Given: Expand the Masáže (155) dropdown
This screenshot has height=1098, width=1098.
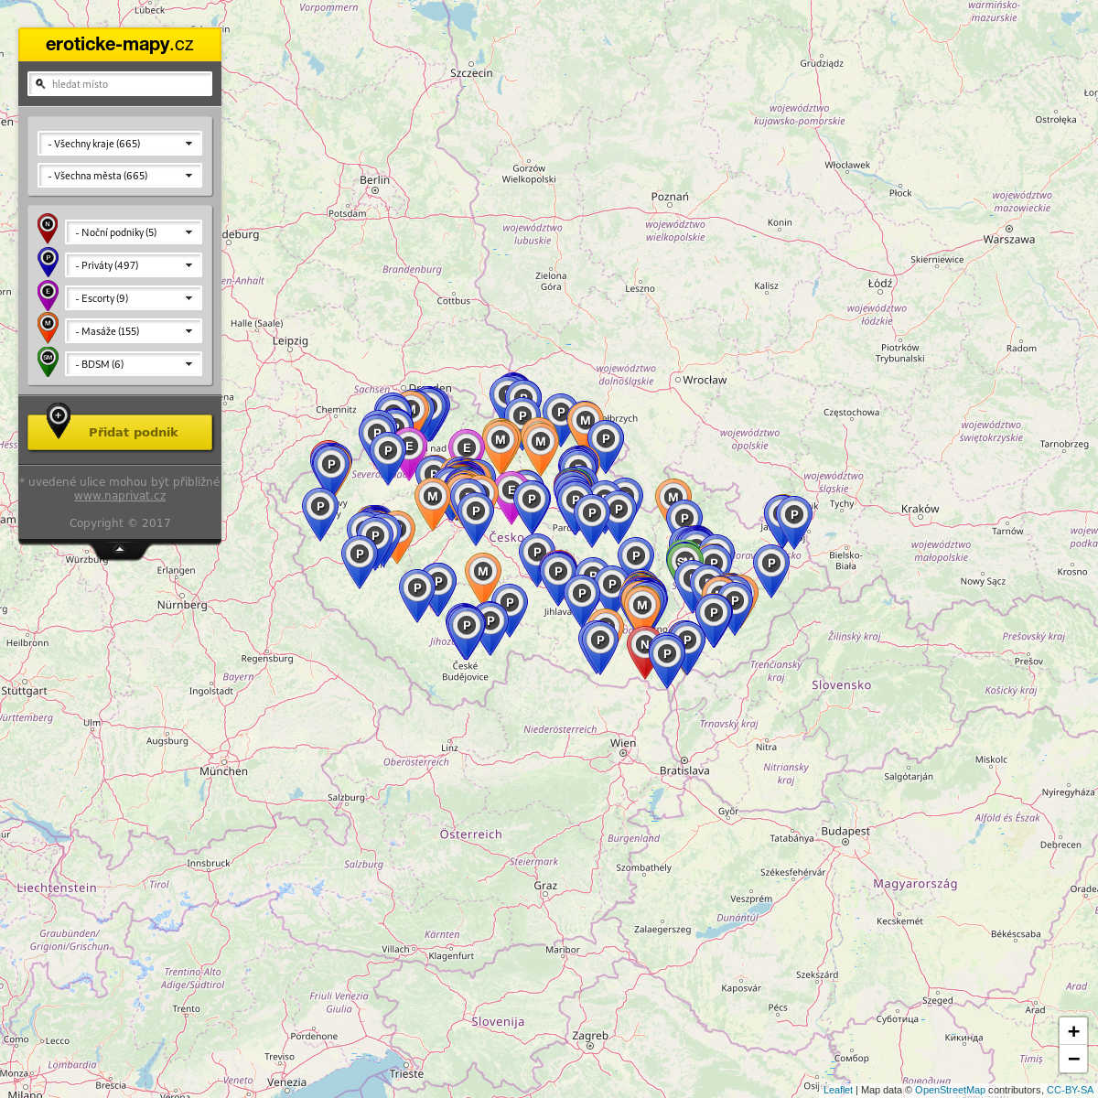Looking at the screenshot, I should (x=134, y=331).
